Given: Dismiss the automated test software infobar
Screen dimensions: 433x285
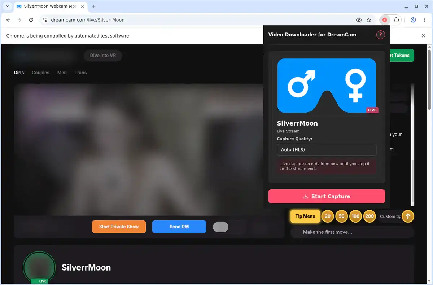Looking at the screenshot, I should (424, 36).
